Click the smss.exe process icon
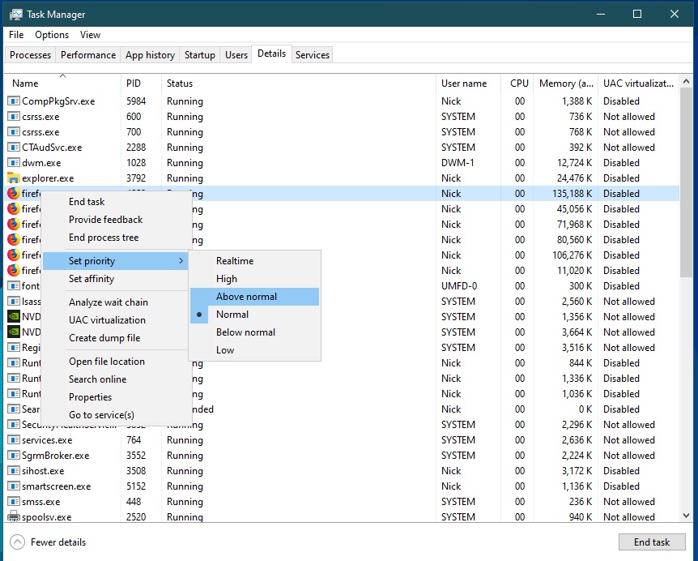This screenshot has height=561, width=698. [x=14, y=502]
